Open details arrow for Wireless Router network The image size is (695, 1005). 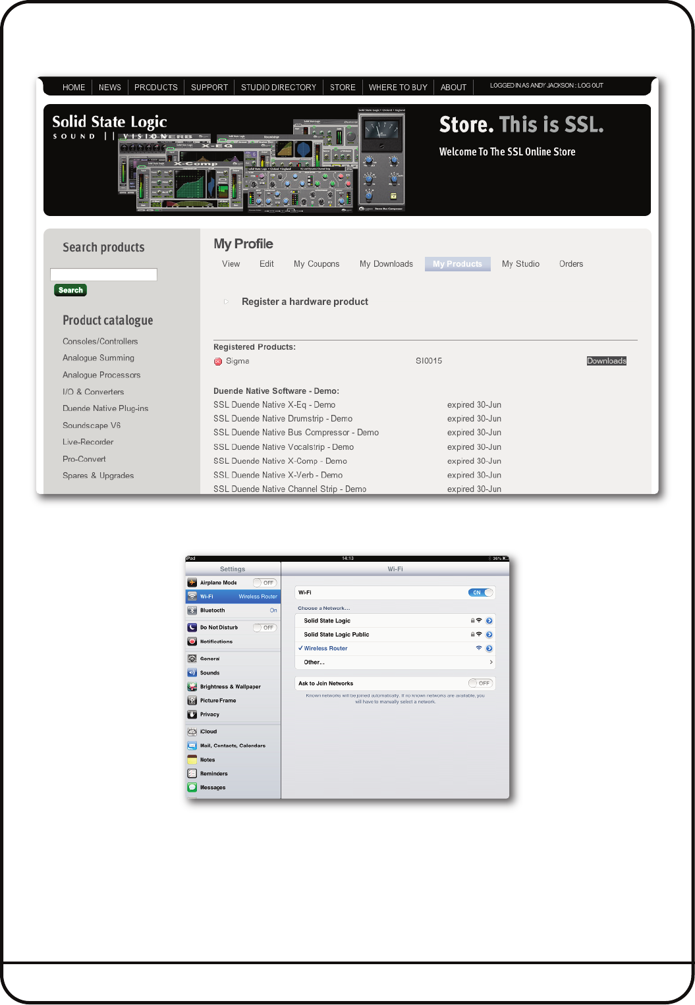point(489,649)
